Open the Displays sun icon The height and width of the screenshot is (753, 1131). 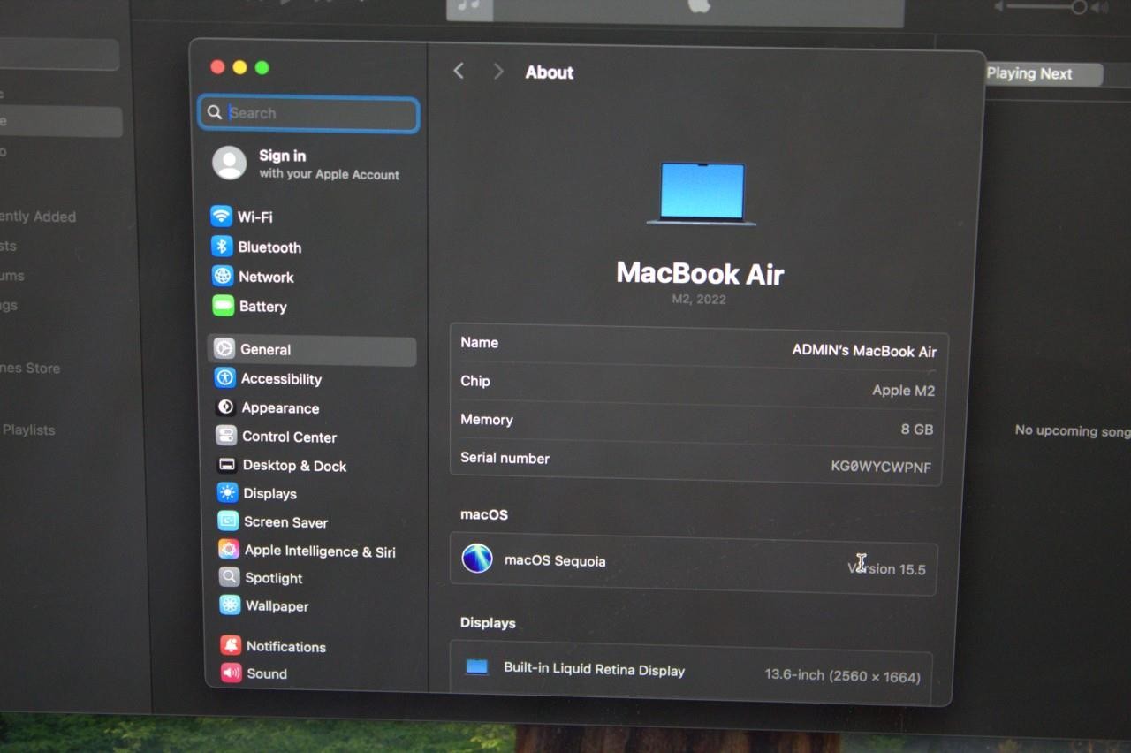pos(228,493)
